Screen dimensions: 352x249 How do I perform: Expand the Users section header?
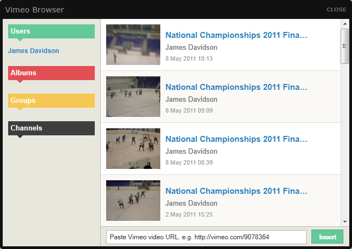(51, 31)
